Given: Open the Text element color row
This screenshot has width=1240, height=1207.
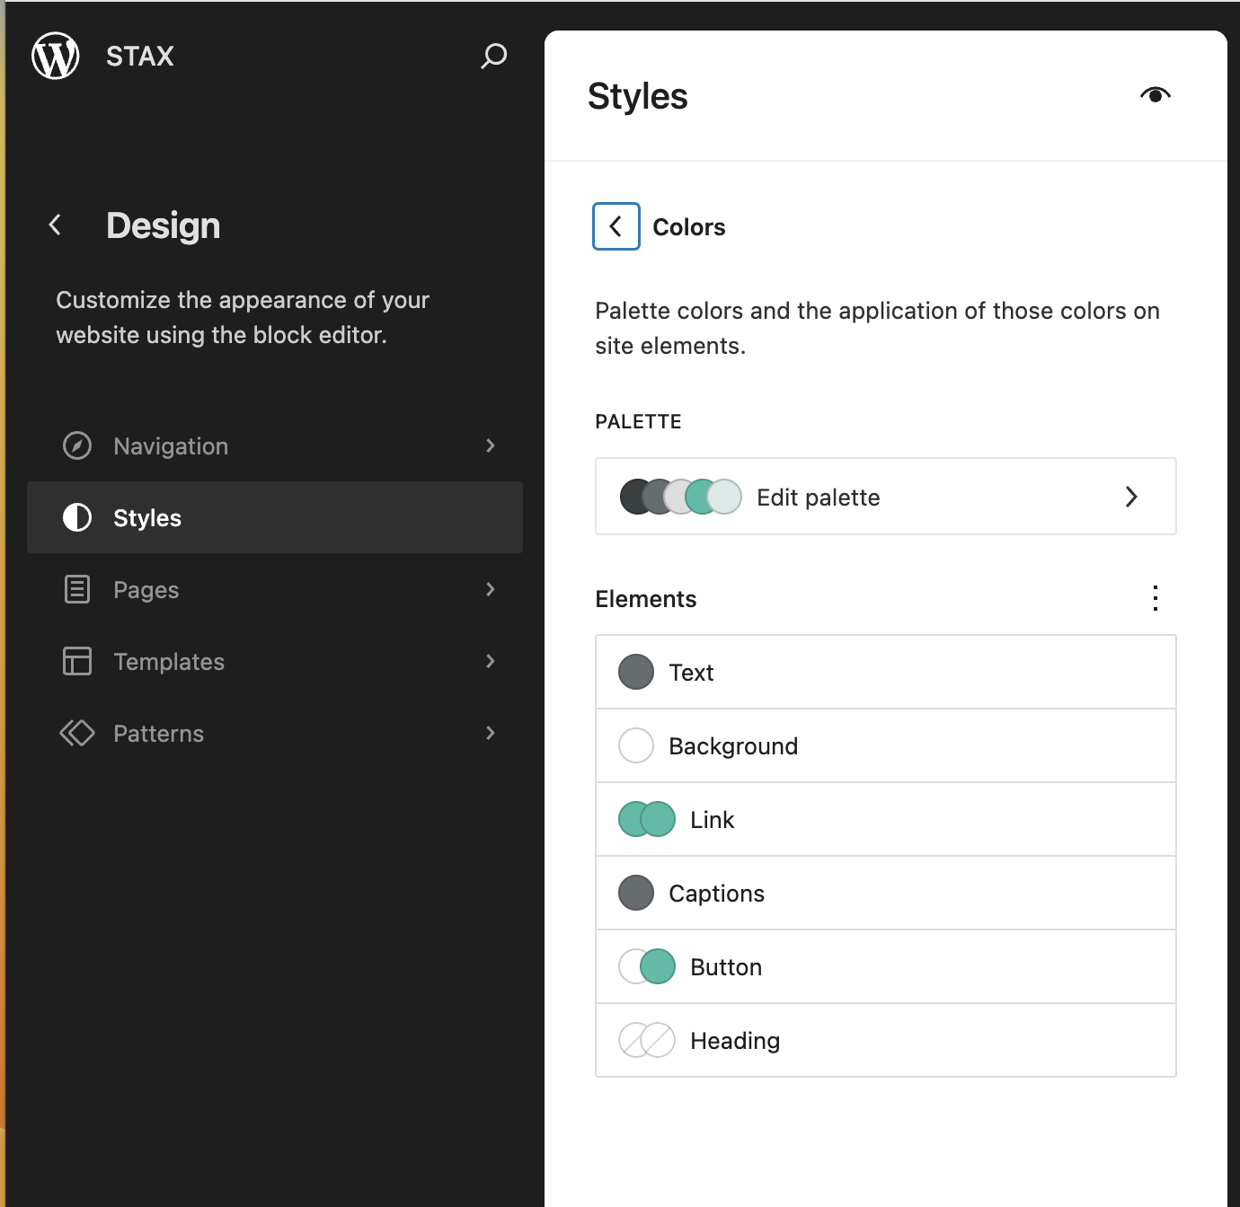Looking at the screenshot, I should [886, 672].
